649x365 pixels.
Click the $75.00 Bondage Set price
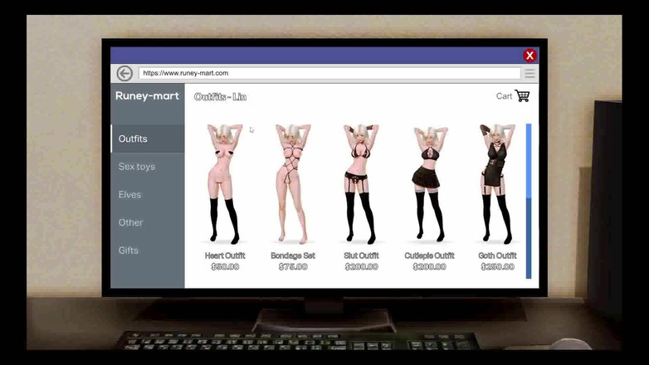pos(292,267)
